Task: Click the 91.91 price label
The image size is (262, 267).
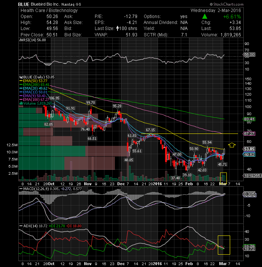Action: coord(70,108)
